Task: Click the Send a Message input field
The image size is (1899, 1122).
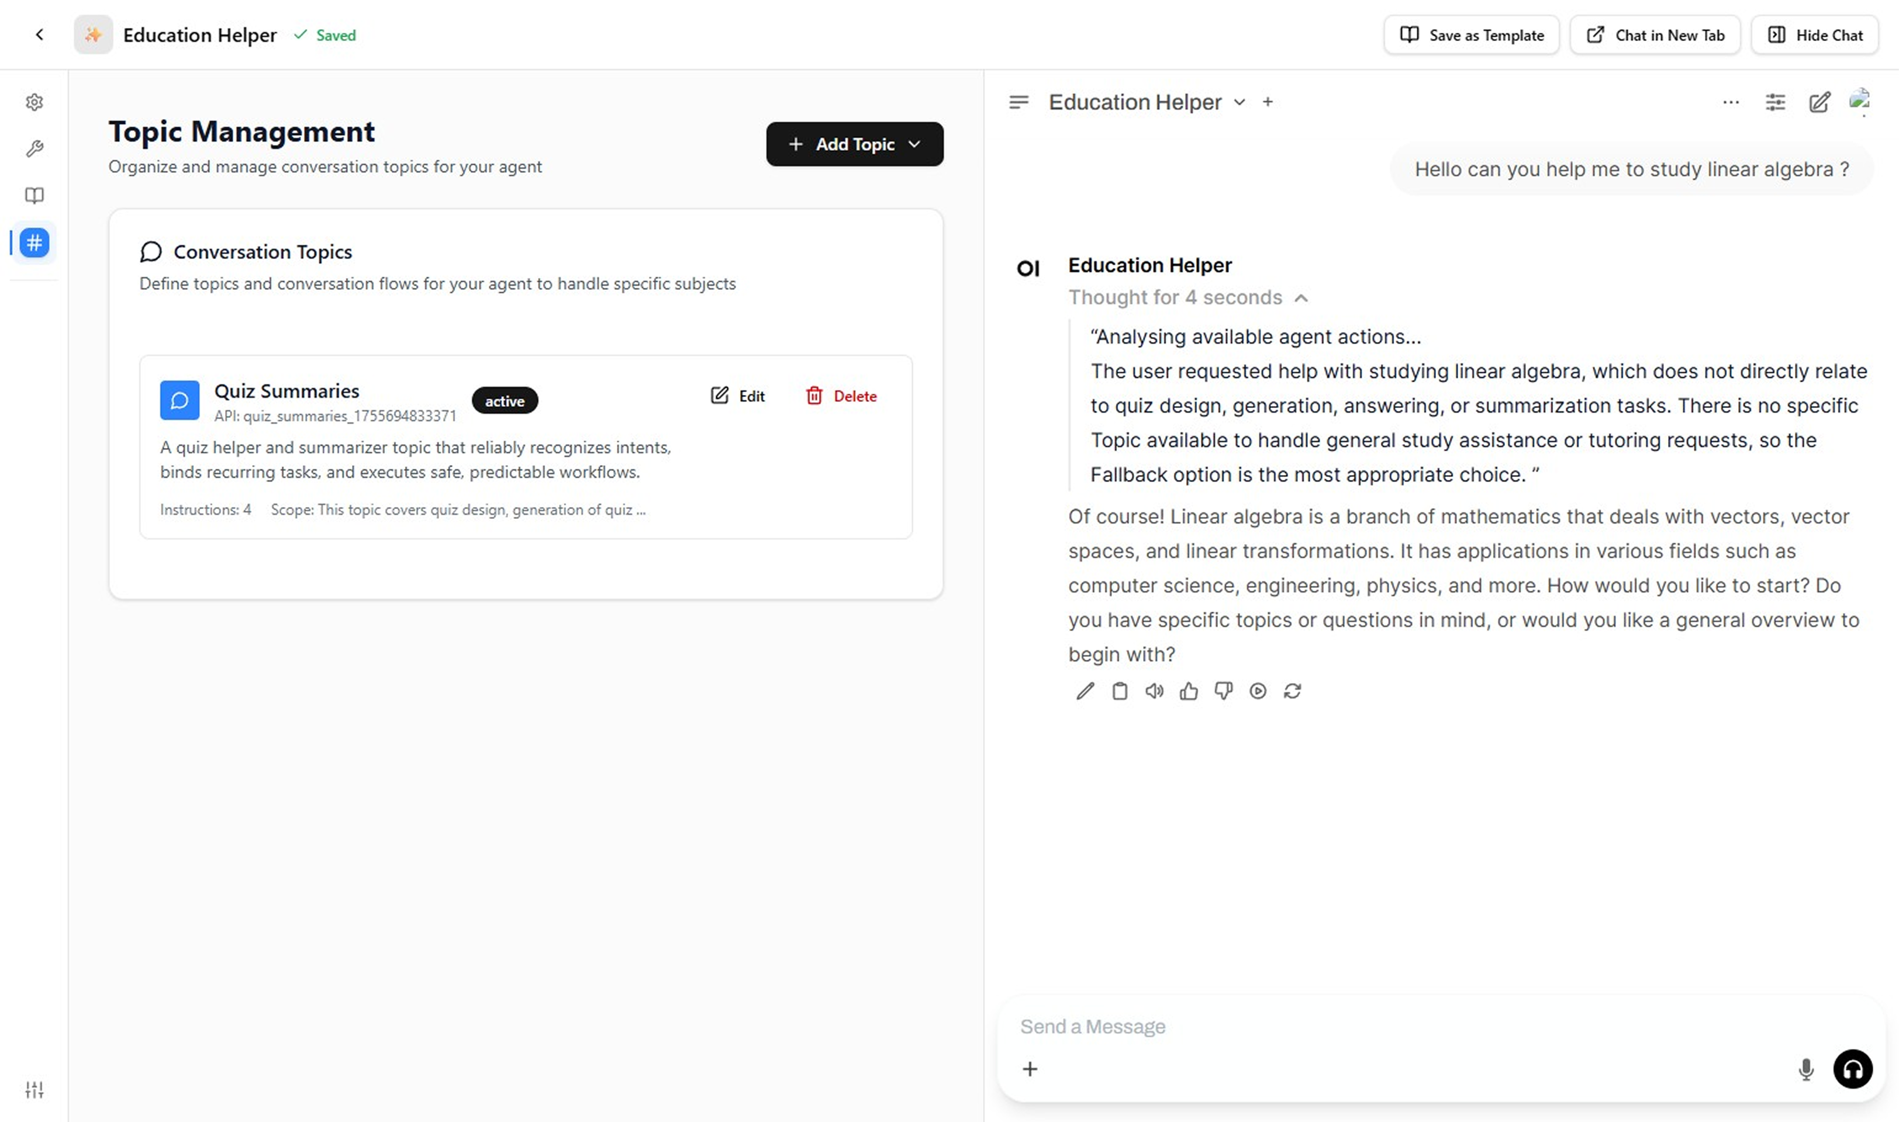Action: coord(1399,1027)
